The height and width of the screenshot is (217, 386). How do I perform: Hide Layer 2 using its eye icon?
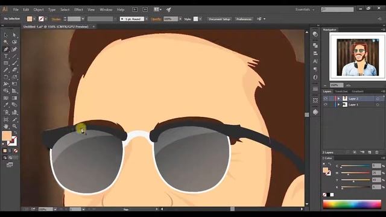[326, 98]
